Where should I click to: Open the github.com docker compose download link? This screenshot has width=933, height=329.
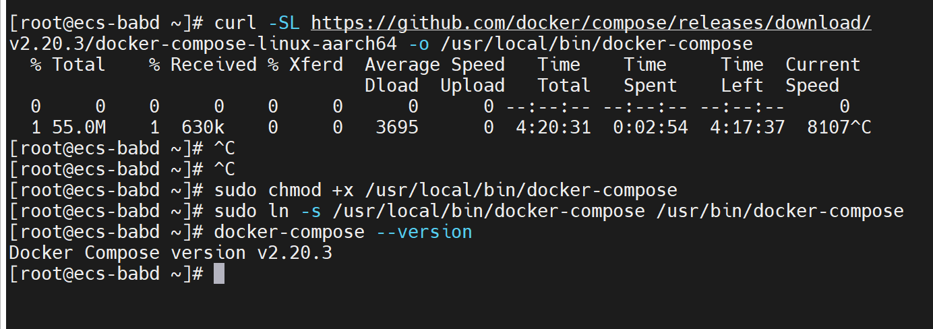pyautogui.click(x=591, y=24)
